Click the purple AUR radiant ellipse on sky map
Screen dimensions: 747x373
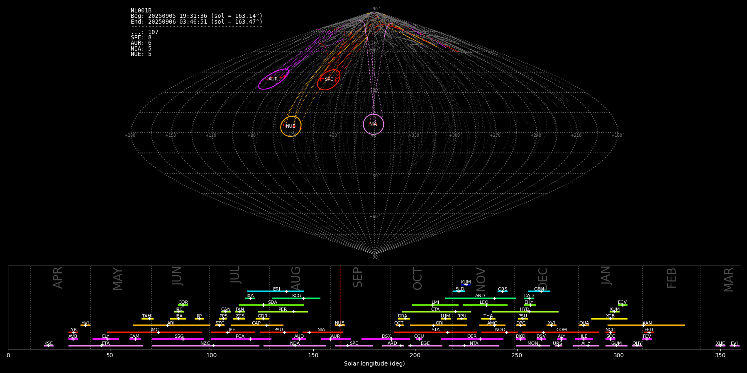273,79
